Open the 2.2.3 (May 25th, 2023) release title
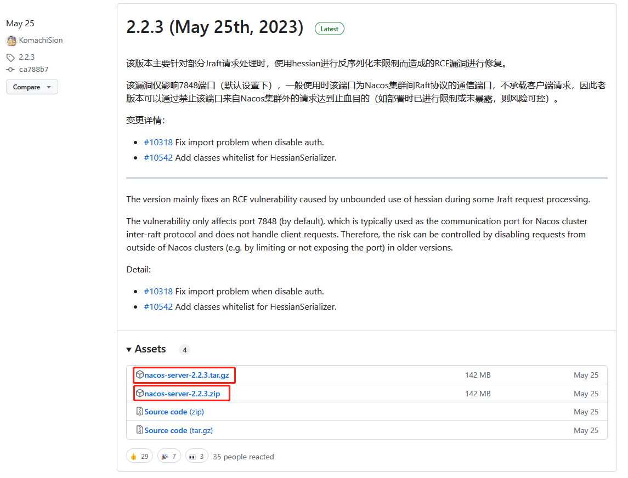 215,27
